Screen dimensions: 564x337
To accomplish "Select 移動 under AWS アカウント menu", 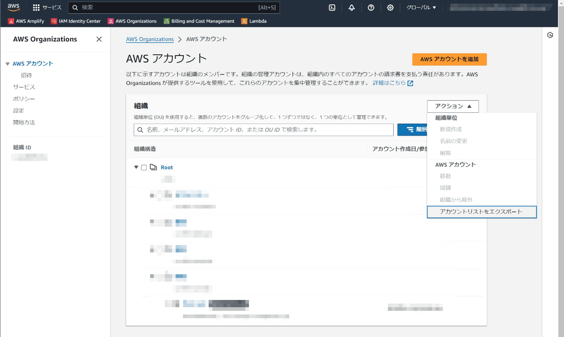I will tap(445, 176).
